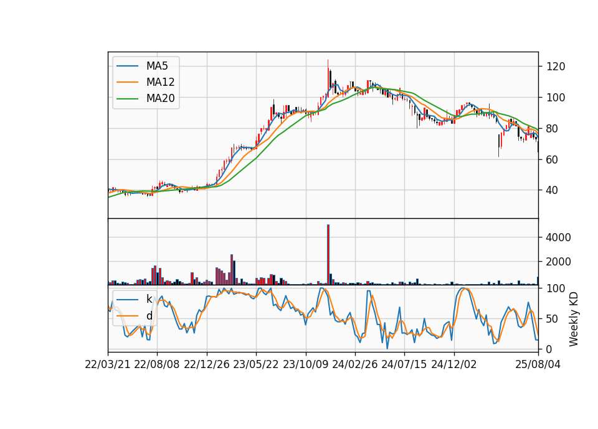The height and width of the screenshot is (429, 598).
Task: Click the 2000 volume axis label
Action: [x=559, y=262]
